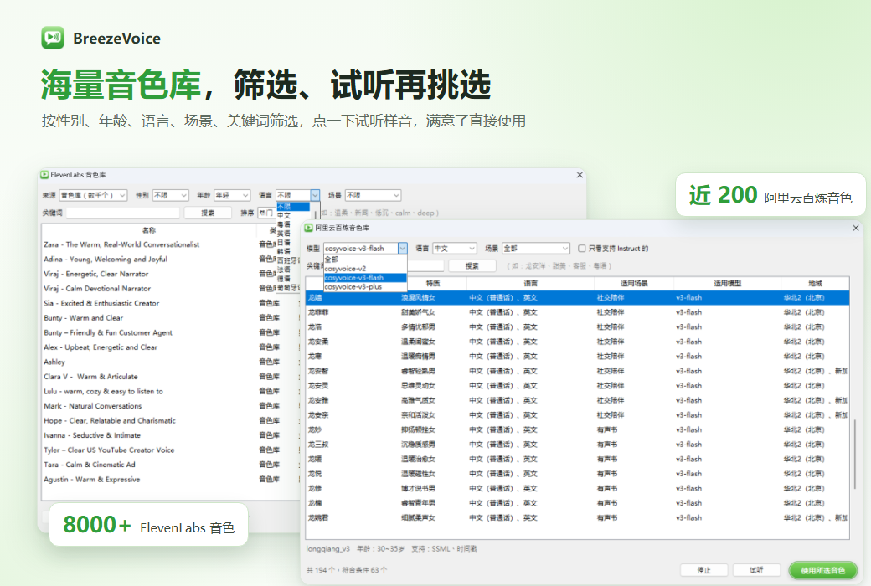
Task: Select highlighted 浪漫风情女 voice row
Action: [577, 298]
